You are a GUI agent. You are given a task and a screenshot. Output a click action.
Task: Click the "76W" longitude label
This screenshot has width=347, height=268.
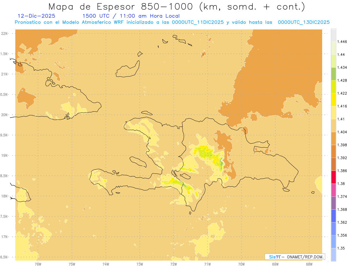[38, 264]
